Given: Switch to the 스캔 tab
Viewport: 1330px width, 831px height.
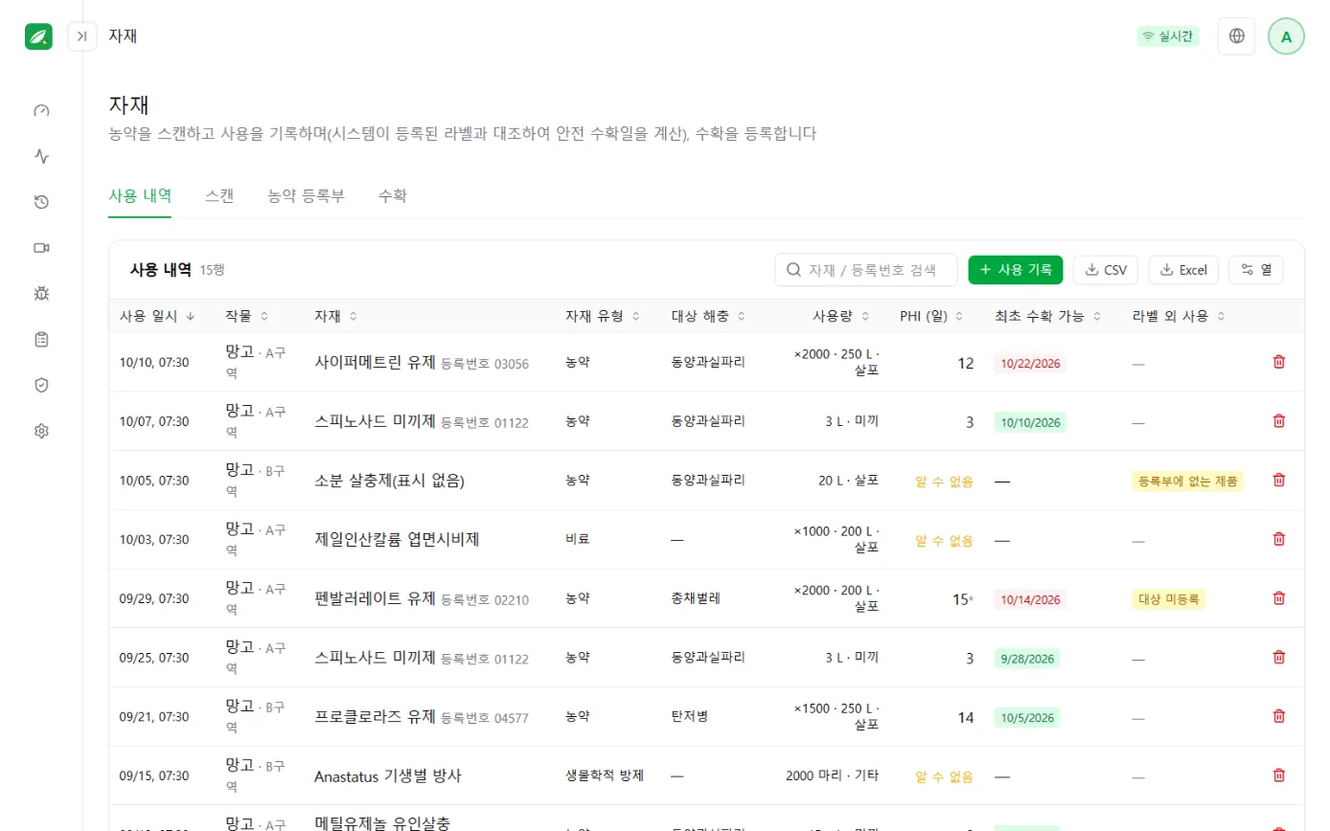Looking at the screenshot, I should pos(219,195).
